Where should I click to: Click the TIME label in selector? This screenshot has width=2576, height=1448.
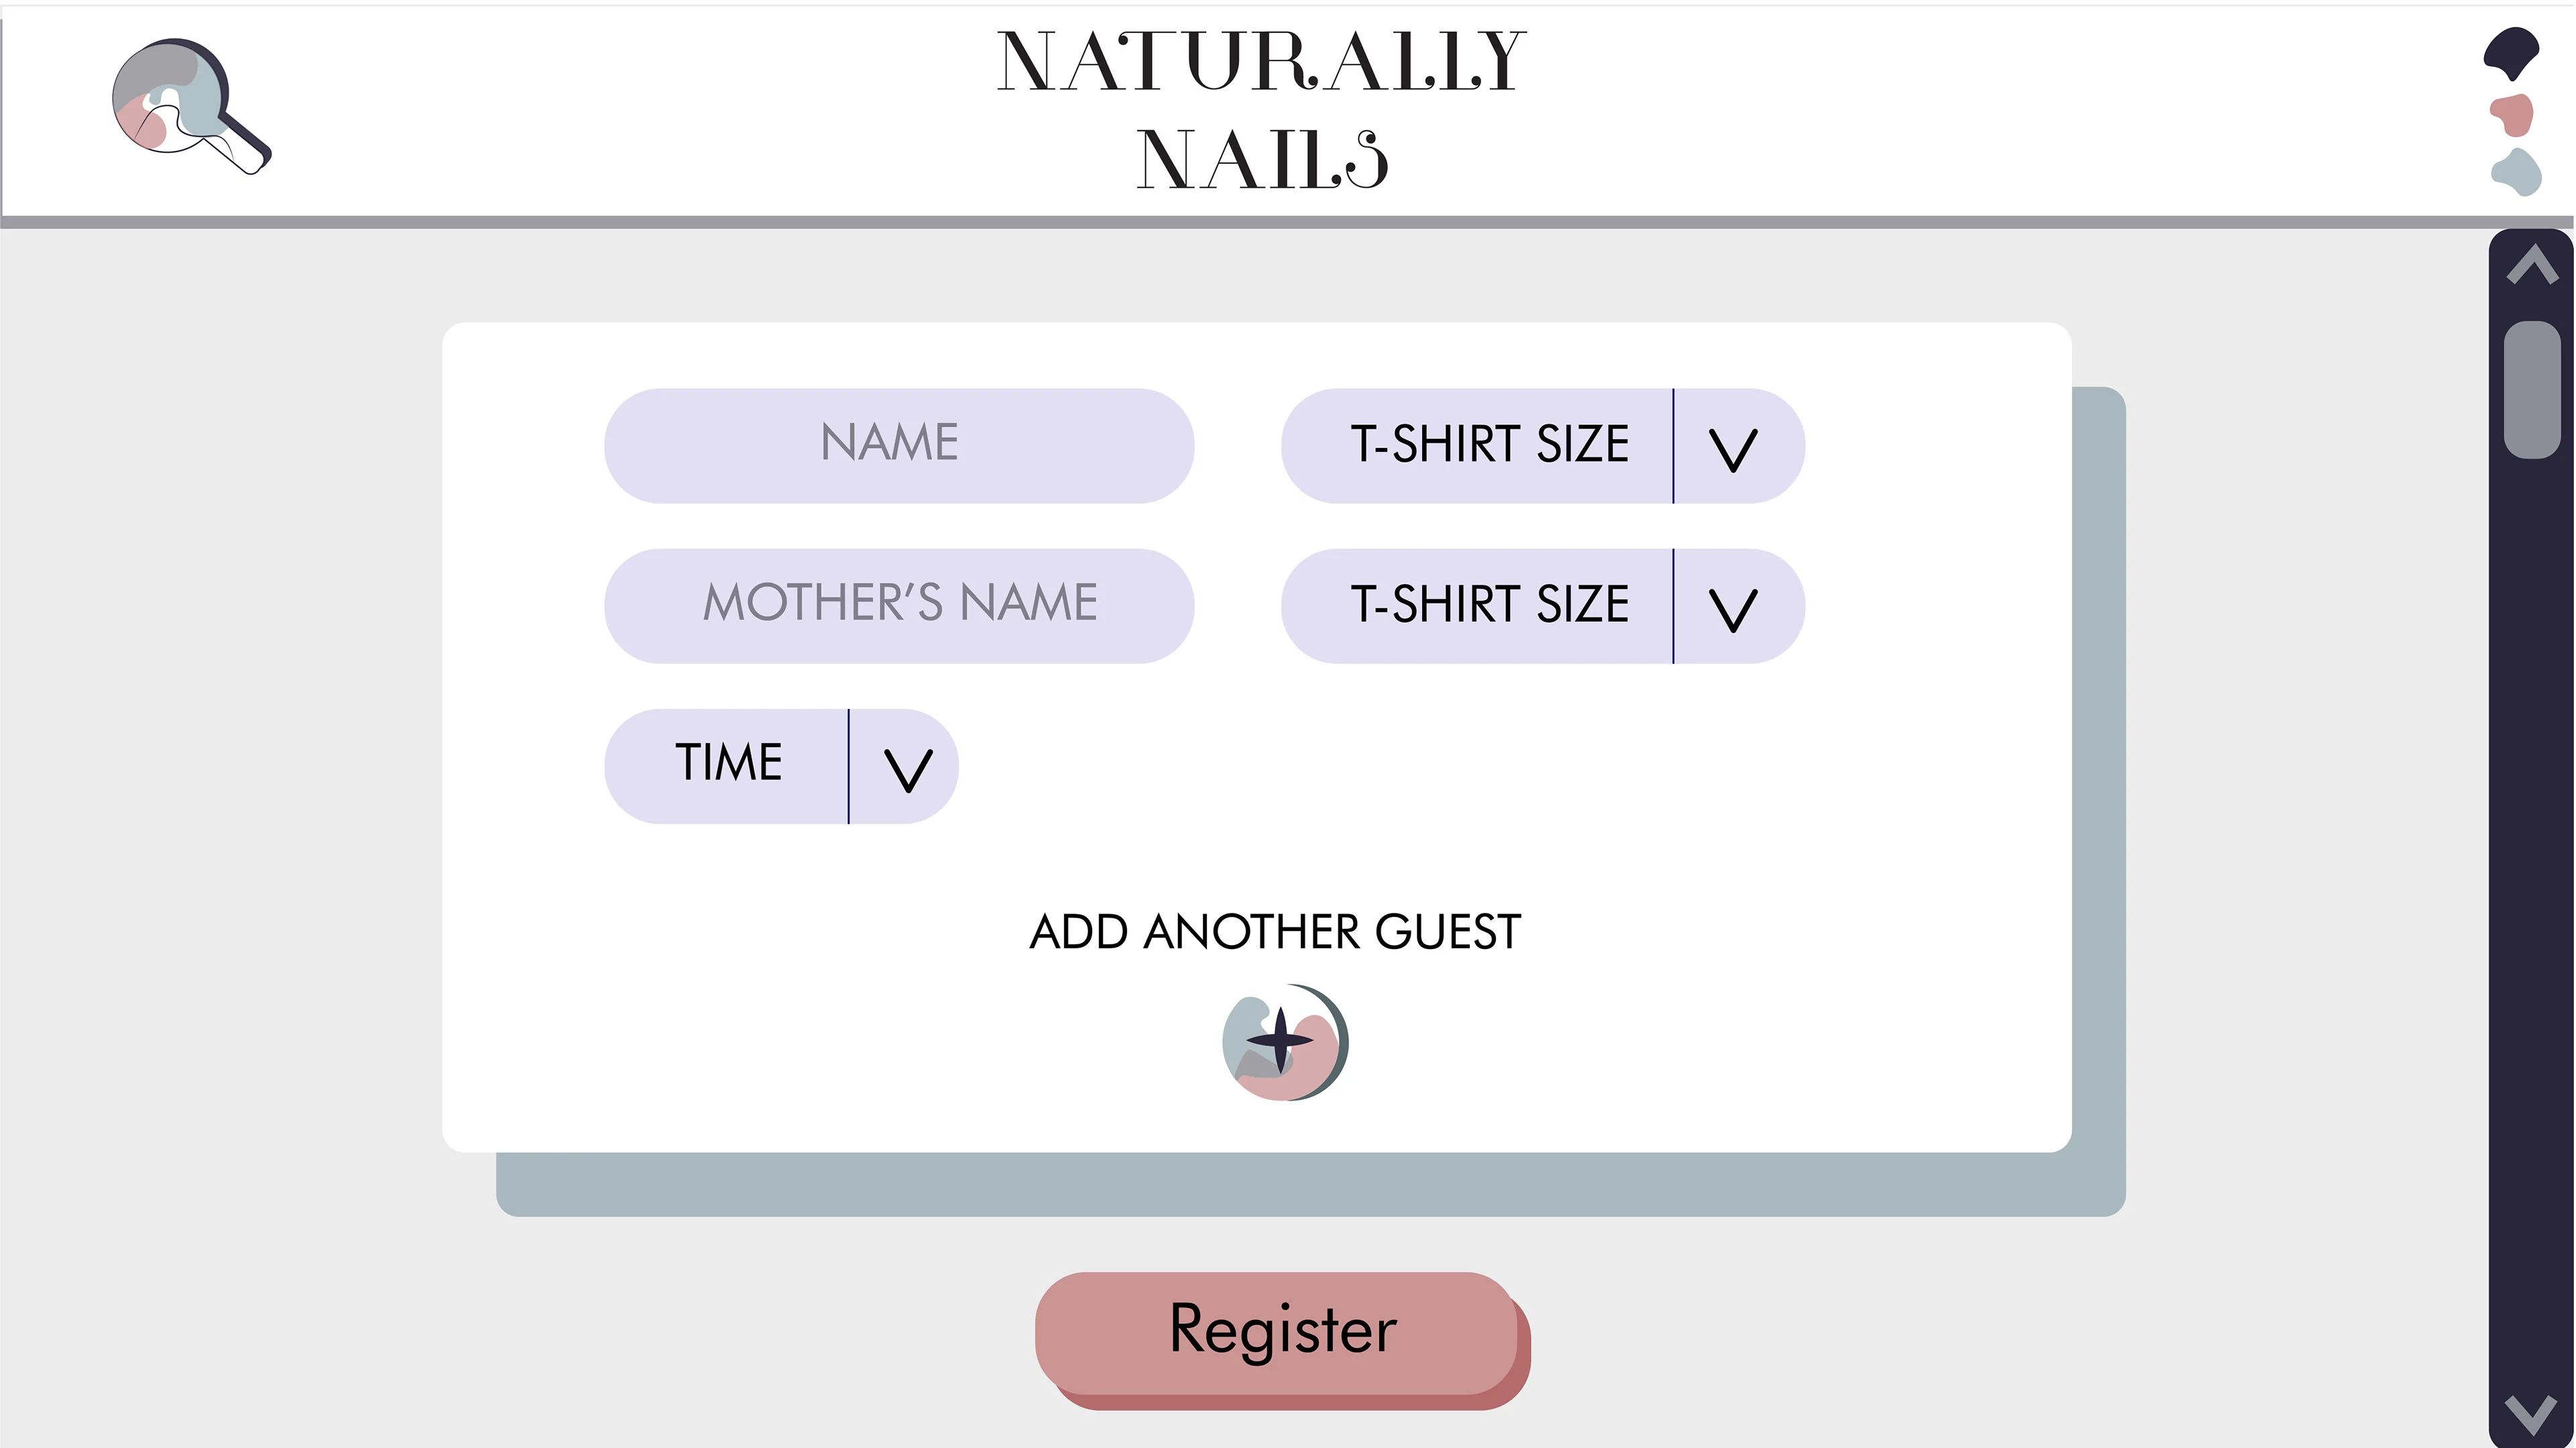728,764
